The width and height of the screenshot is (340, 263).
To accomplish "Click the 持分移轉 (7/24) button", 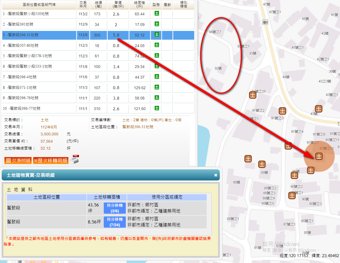I will click(x=115, y=222).
